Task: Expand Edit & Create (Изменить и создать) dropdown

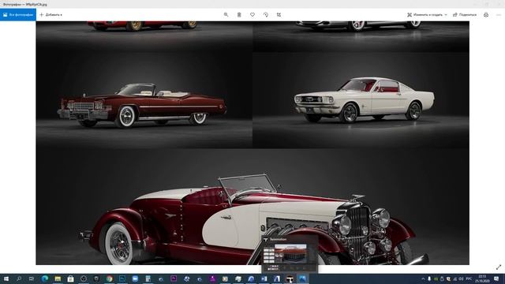Action: (x=427, y=15)
